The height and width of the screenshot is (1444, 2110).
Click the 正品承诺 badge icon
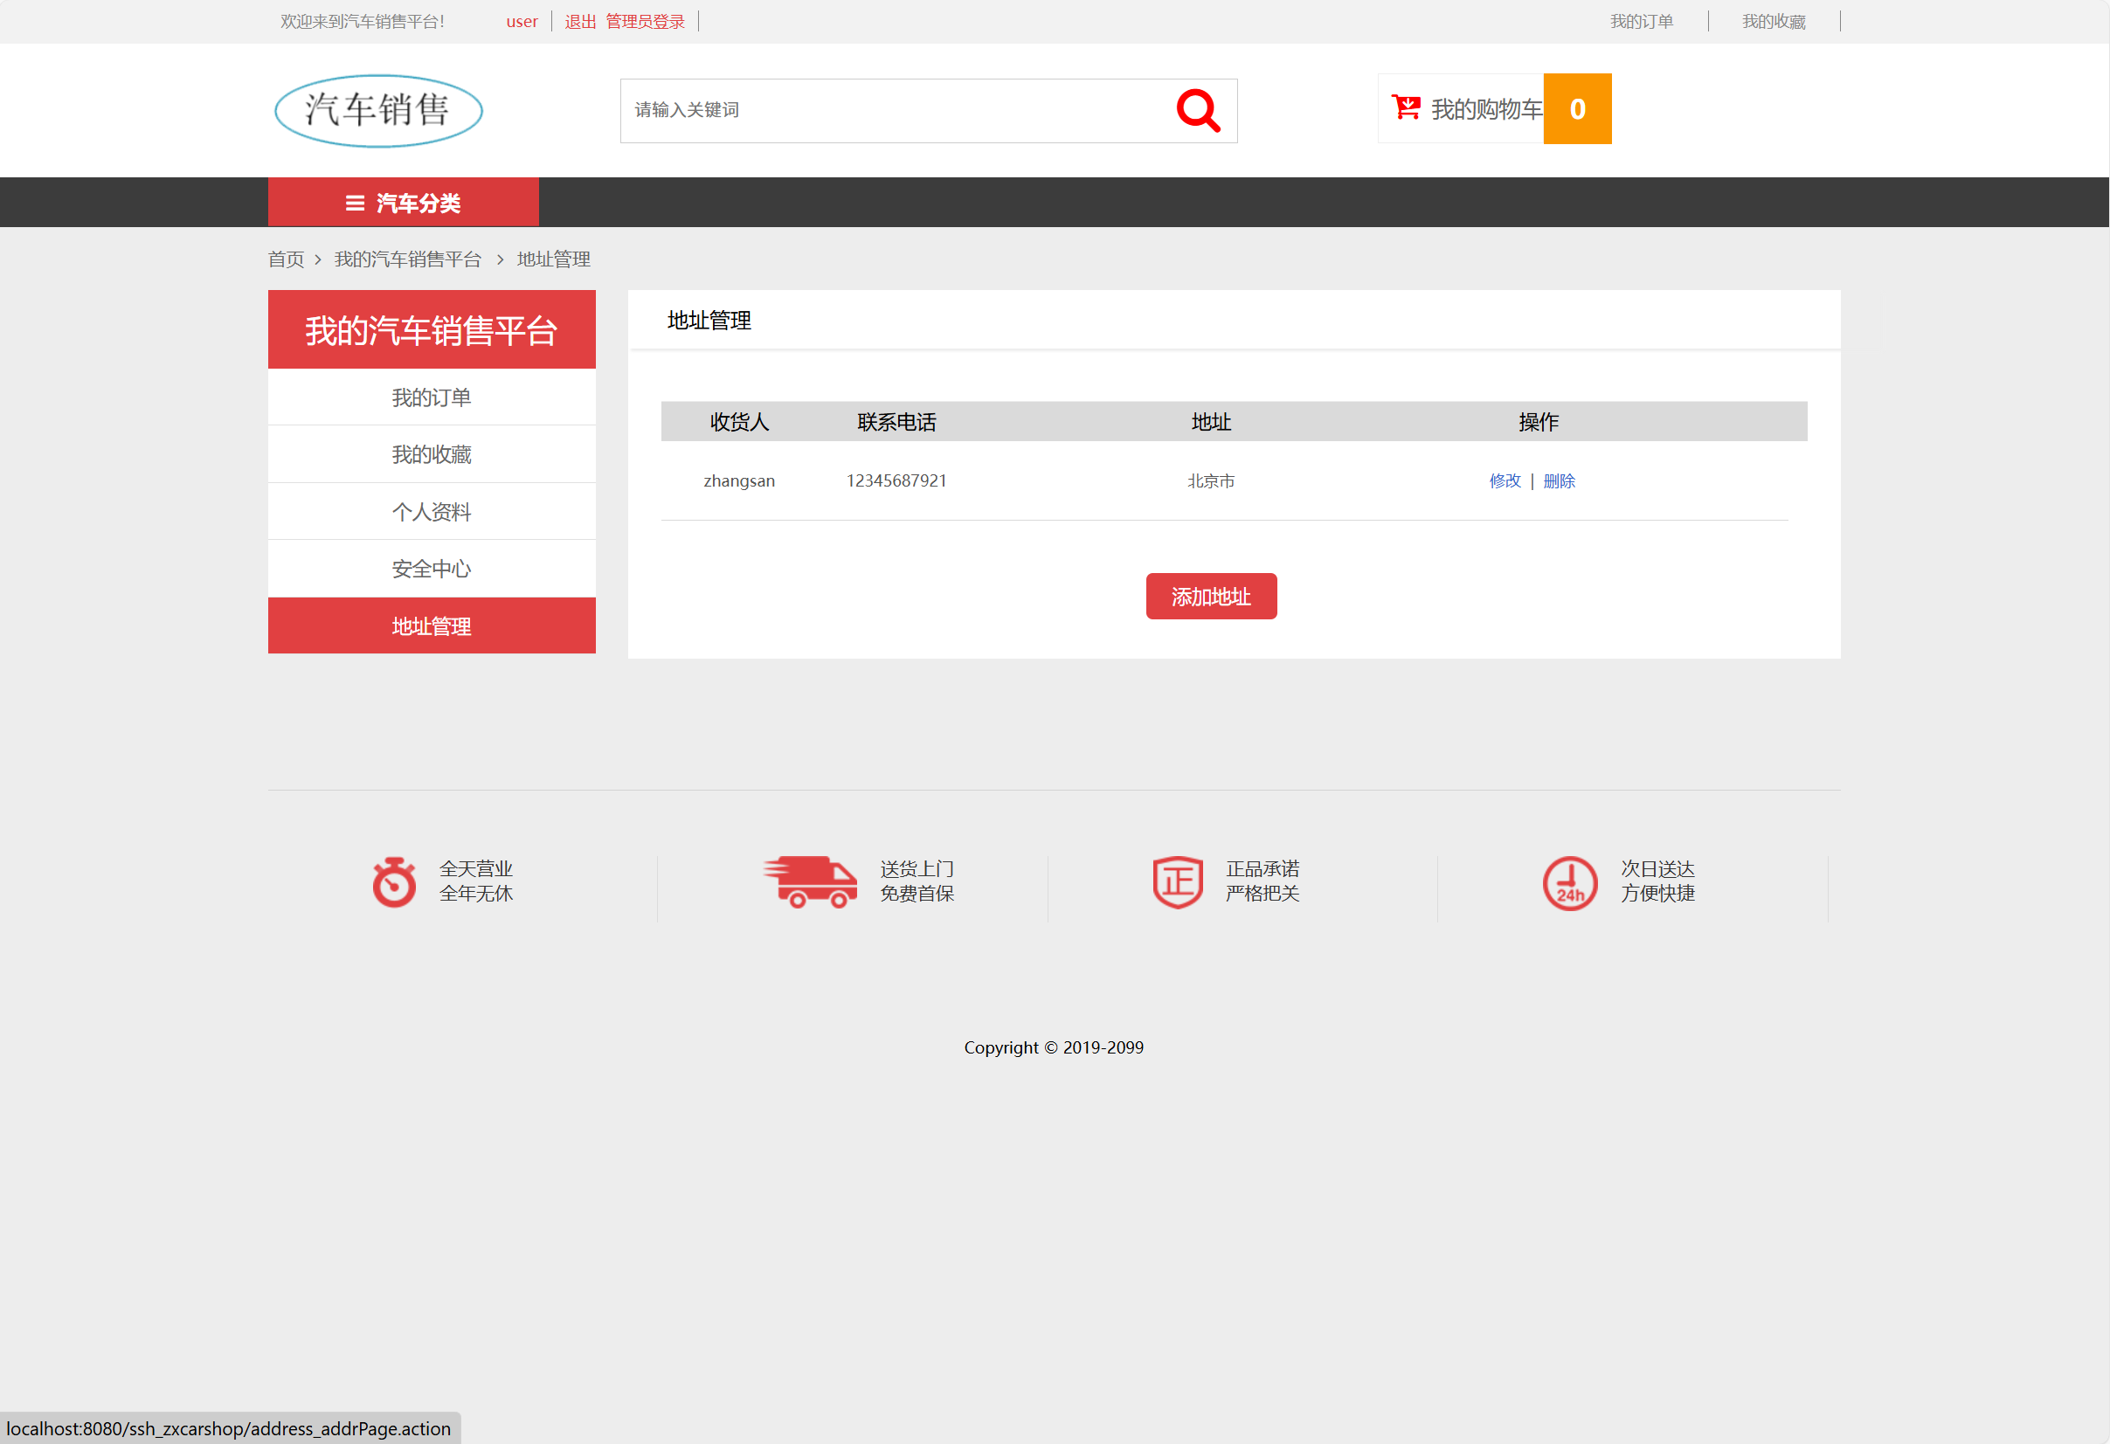1177,881
